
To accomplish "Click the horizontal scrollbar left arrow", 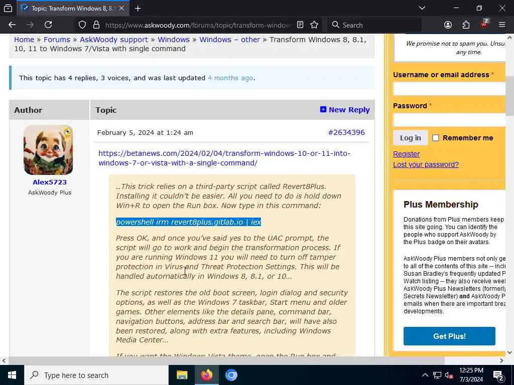I will click(x=4, y=360).
